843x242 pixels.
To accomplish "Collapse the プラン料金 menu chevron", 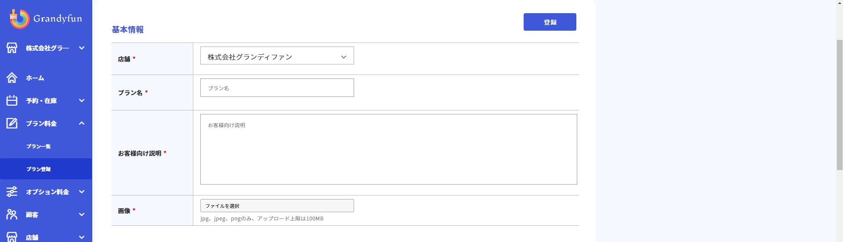I will 82,123.
